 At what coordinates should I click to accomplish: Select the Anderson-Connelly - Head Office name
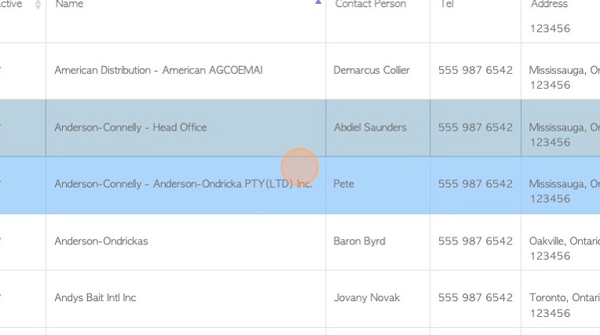coord(130,127)
